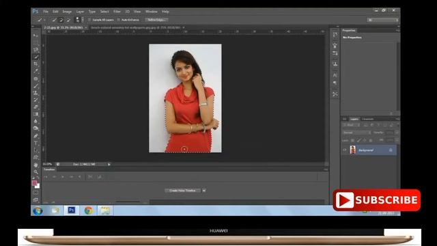Toggle Quick Mask mode in the toolbox
Image resolution: width=437 pixels, height=246 pixels.
point(36,193)
